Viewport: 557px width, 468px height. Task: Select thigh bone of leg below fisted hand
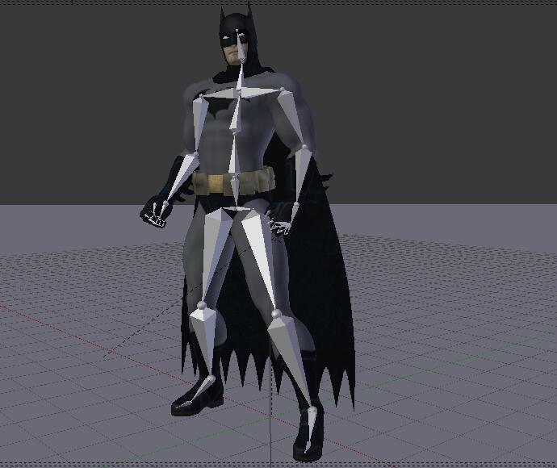click(215, 254)
